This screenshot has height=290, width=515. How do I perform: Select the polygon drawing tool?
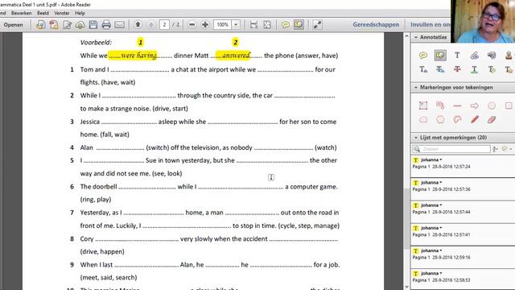tap(440, 120)
